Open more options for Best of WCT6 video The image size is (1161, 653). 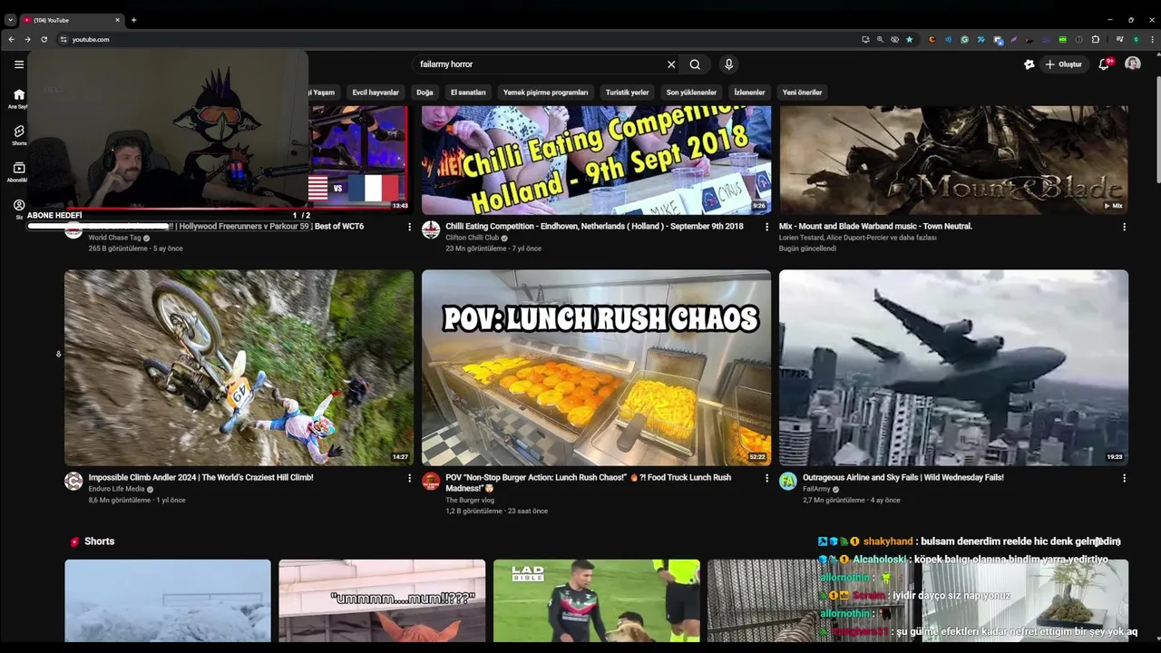409,227
